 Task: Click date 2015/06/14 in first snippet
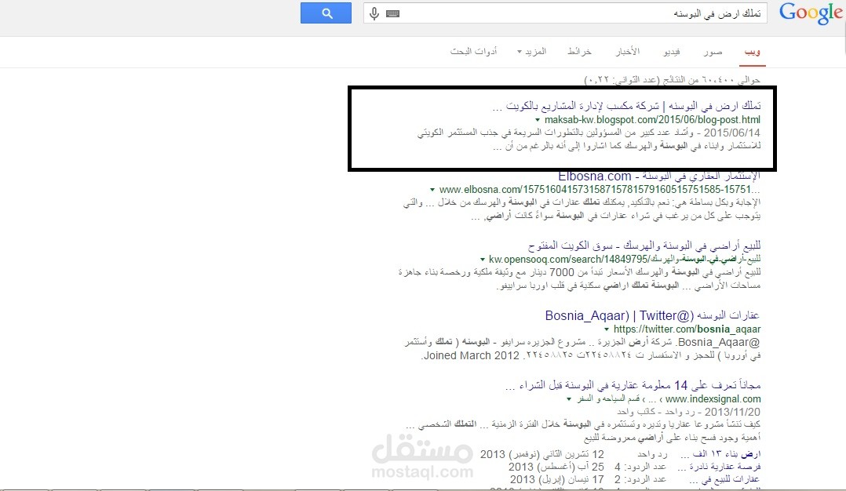tap(731, 133)
